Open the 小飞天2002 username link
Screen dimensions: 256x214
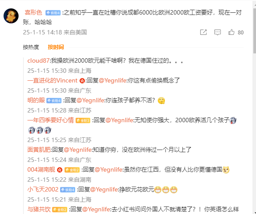tap(43, 190)
